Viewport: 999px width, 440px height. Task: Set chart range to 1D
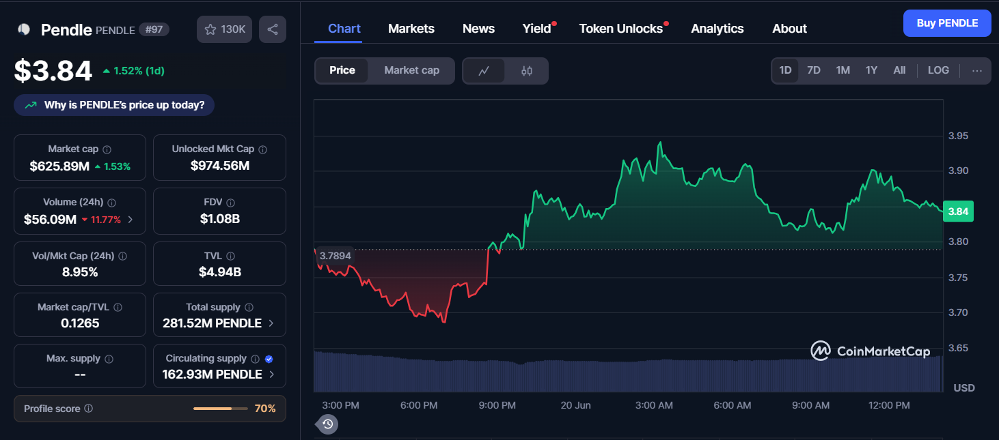click(785, 70)
